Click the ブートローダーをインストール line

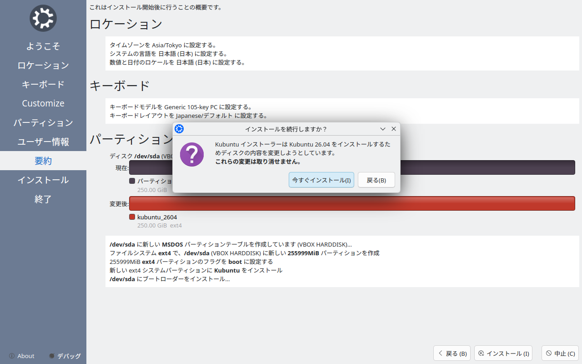click(x=170, y=279)
